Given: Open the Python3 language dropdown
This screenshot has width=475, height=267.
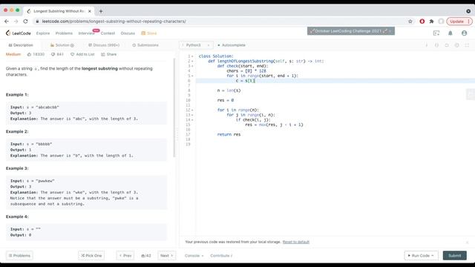Looking at the screenshot, I should click(196, 45).
